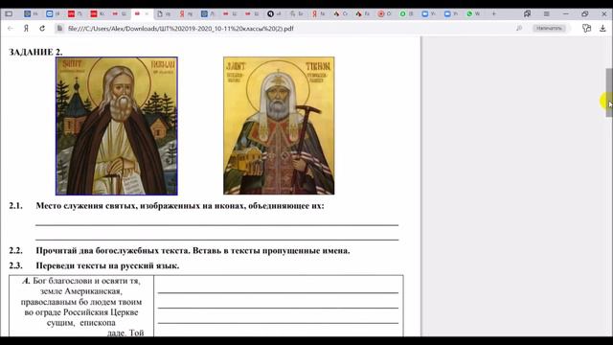Click the file icon beside the address

[59, 28]
